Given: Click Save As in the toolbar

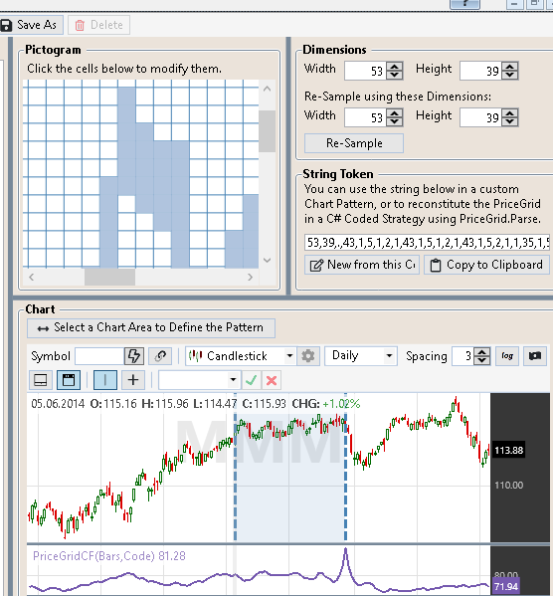Looking at the screenshot, I should [x=30, y=25].
